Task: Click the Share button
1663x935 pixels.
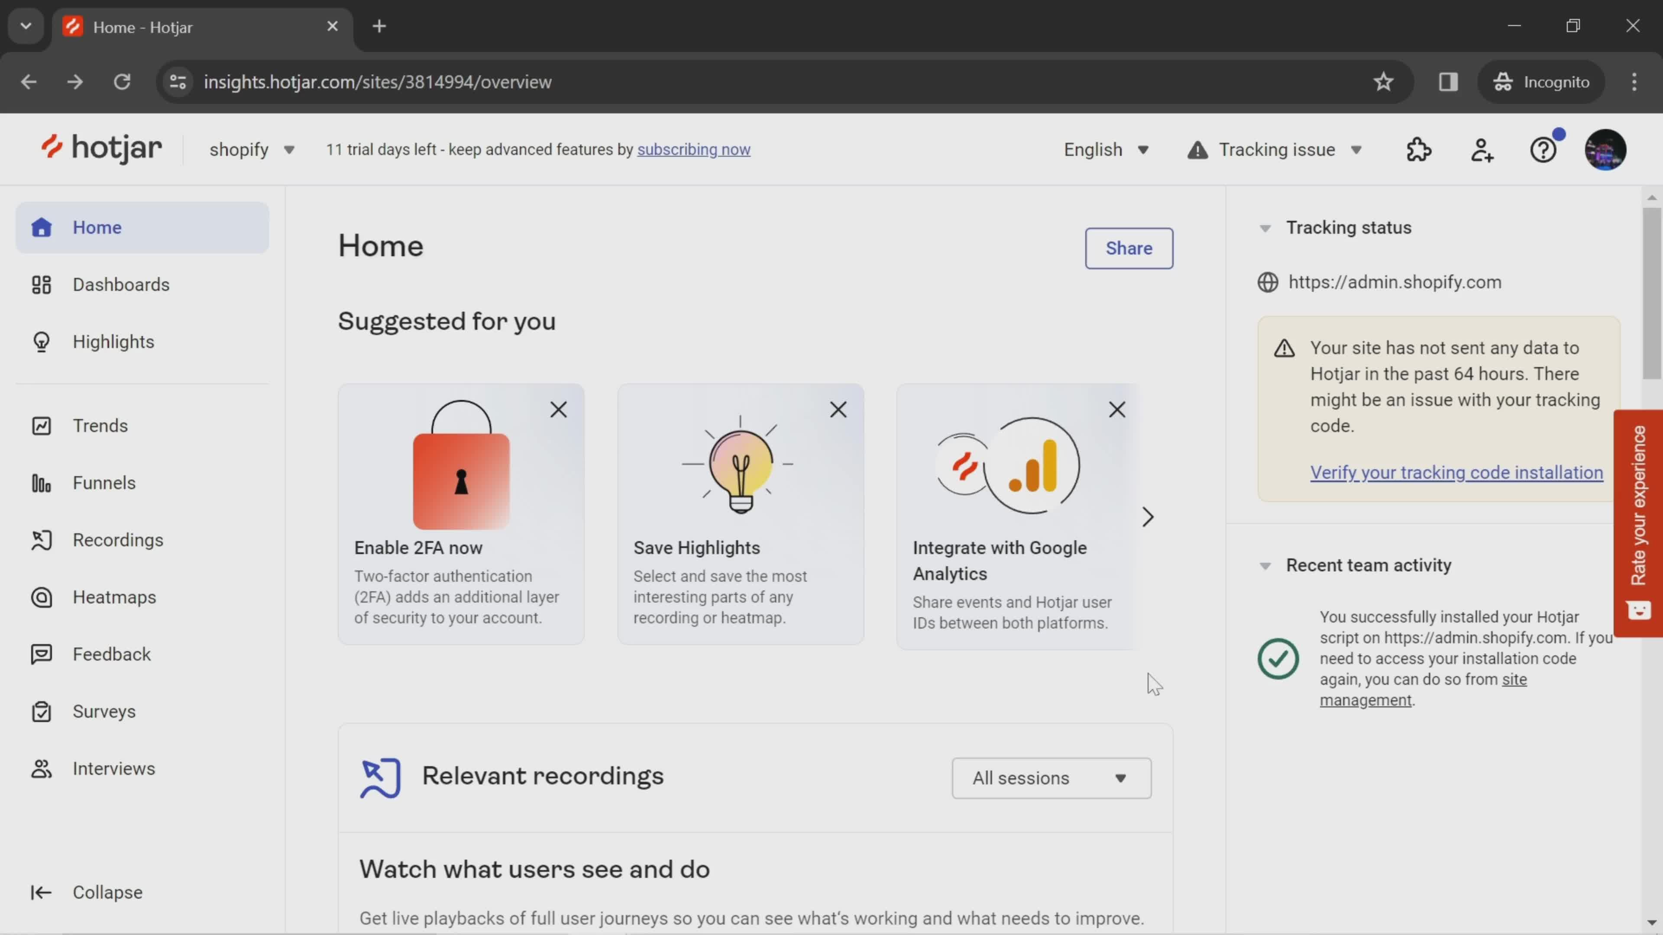Action: click(x=1129, y=248)
